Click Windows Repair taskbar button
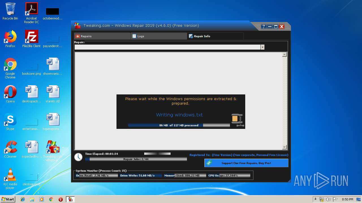This screenshot has width=362, height=203. [x=70, y=199]
